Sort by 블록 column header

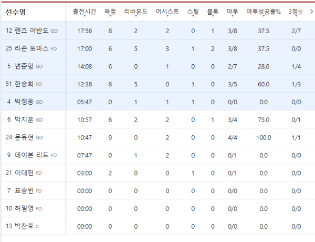[213, 12]
